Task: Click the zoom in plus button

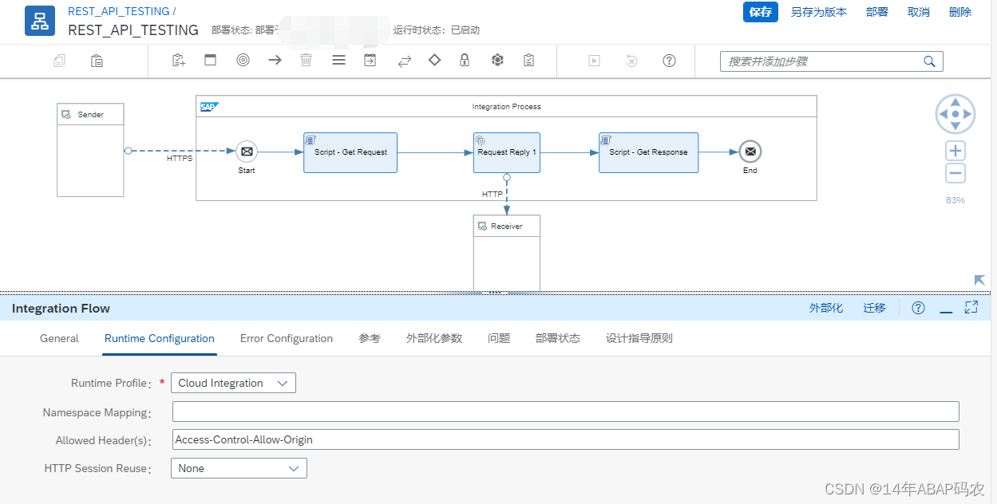Action: [955, 150]
